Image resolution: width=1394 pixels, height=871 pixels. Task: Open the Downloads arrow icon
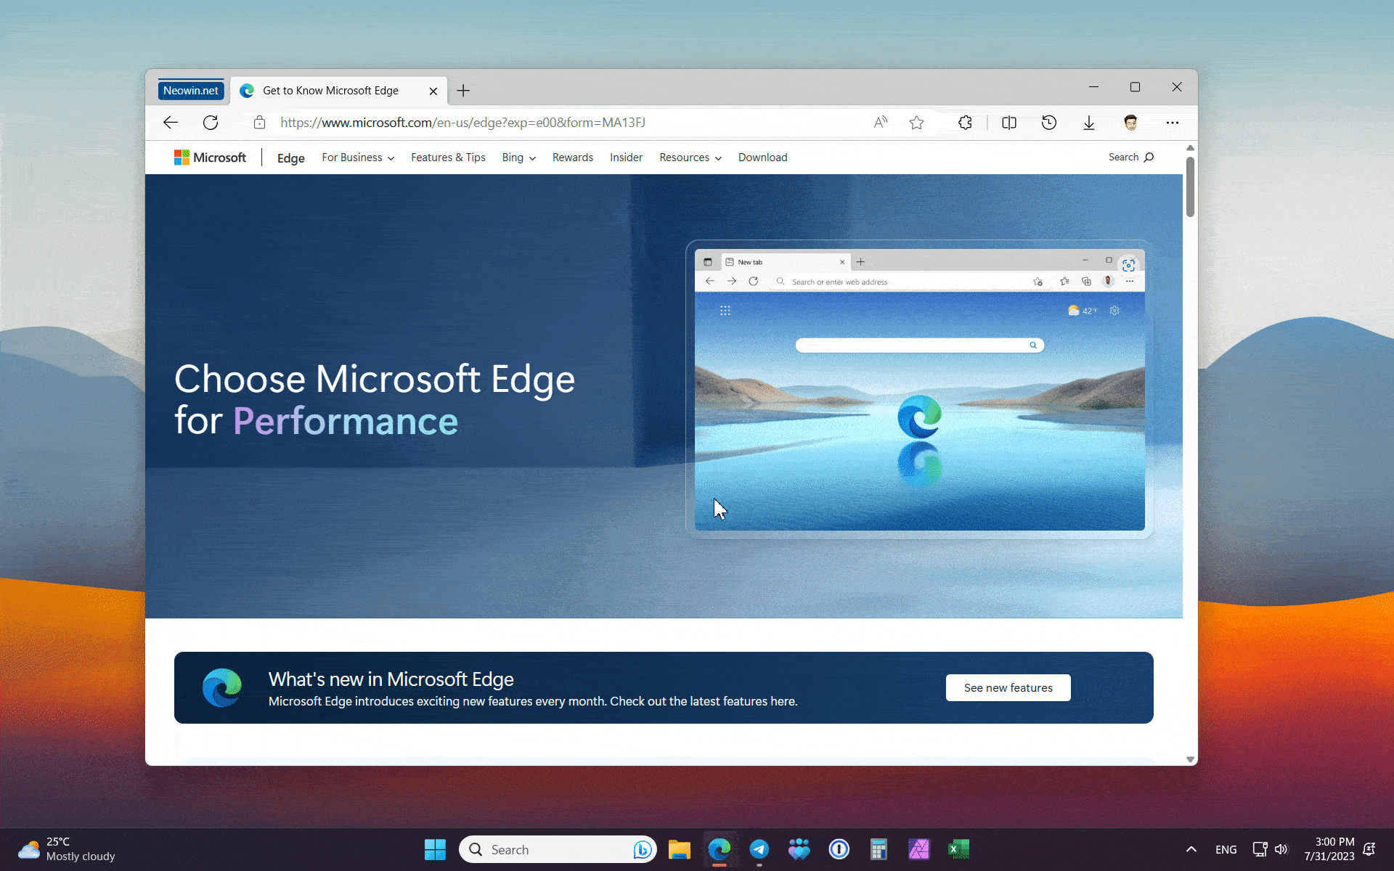pyautogui.click(x=1088, y=123)
